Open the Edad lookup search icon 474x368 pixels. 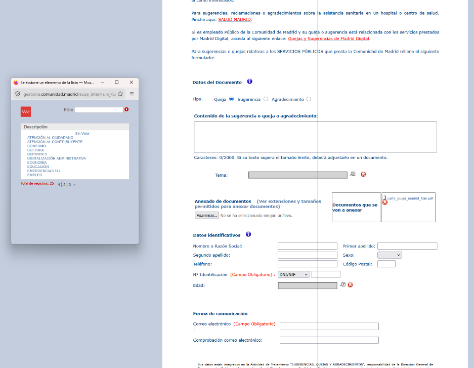(x=342, y=285)
